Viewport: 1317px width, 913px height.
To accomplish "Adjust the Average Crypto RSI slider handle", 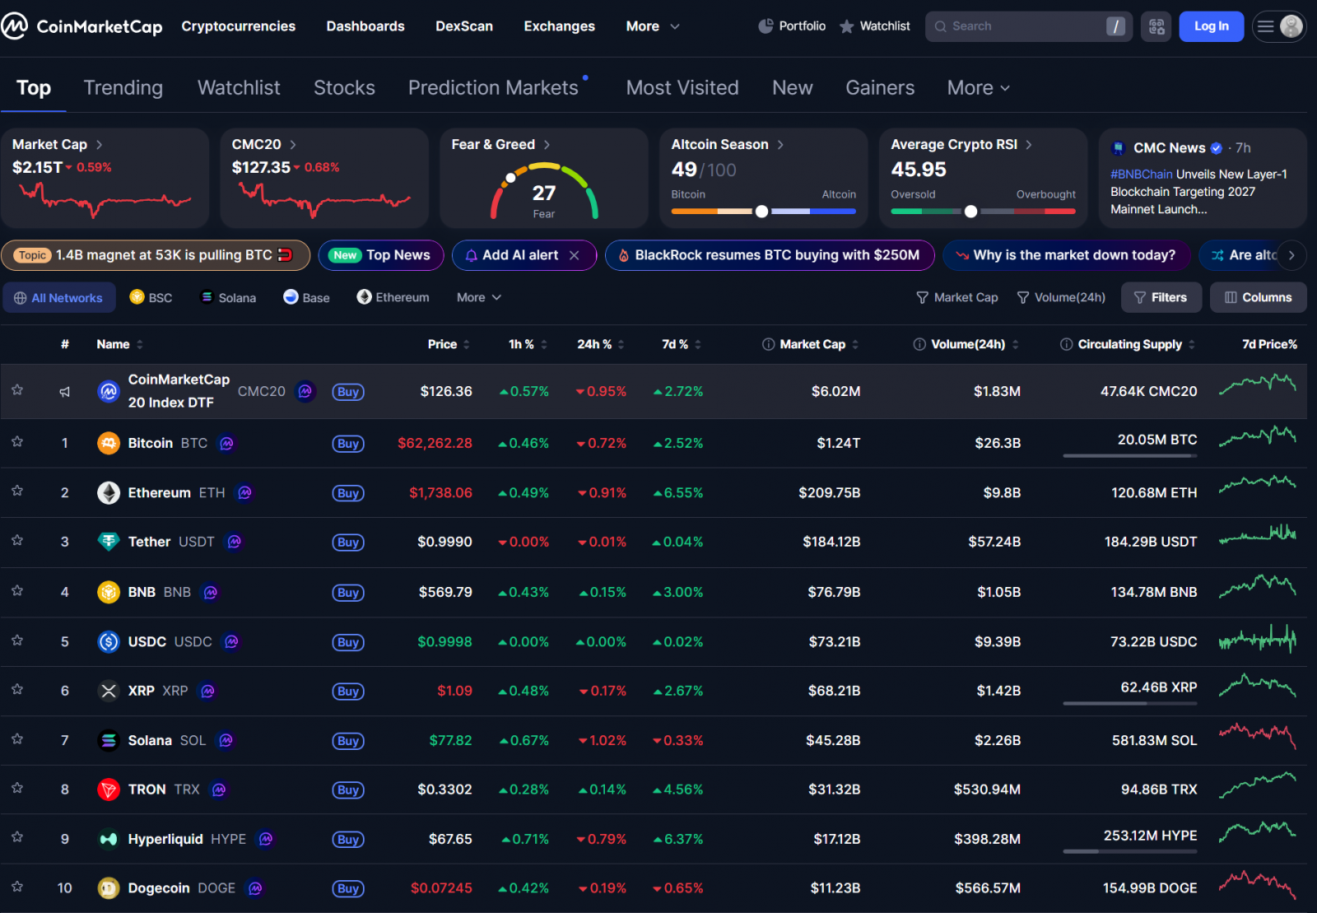I will (971, 212).
